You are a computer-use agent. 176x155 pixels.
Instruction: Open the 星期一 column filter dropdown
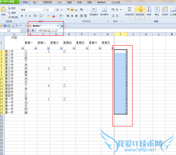tap(36, 48)
